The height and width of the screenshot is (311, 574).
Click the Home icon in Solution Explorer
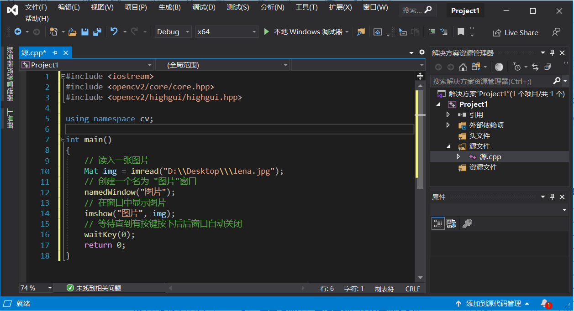pyautogui.click(x=463, y=67)
